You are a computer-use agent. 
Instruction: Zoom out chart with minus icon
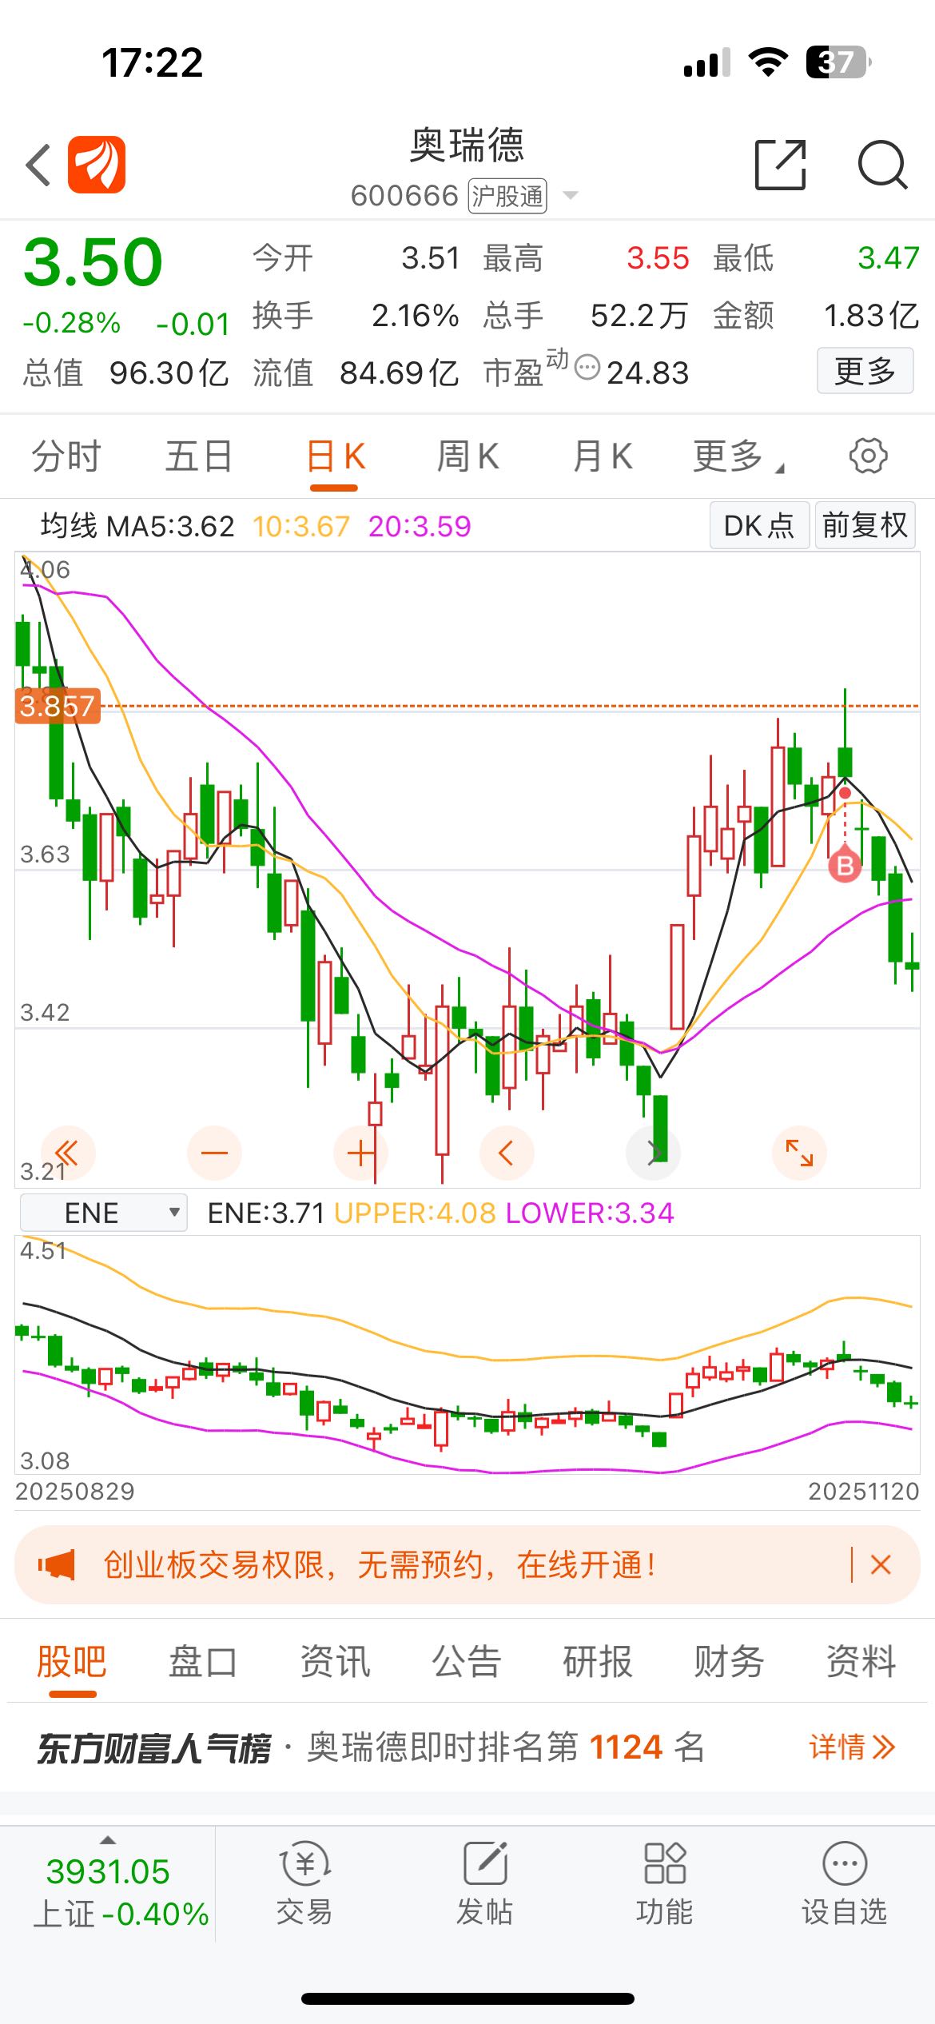[x=214, y=1153]
